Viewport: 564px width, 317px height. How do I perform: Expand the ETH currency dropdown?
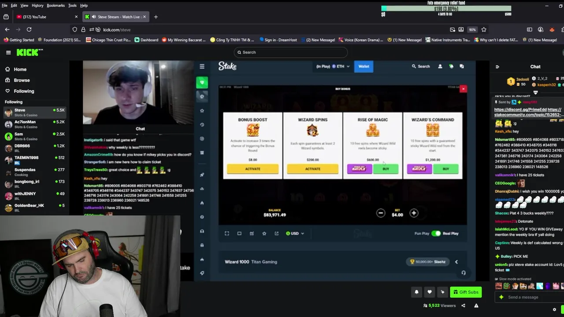coord(333,66)
